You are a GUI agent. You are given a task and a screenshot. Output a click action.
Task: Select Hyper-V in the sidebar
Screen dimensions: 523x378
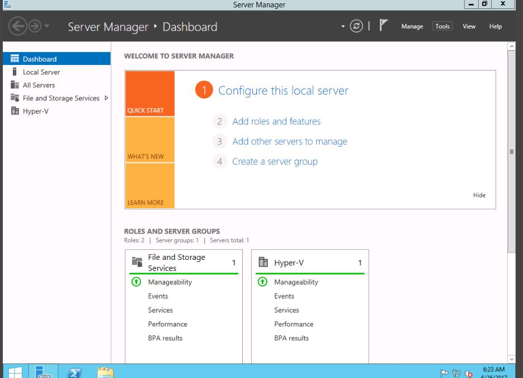tap(56, 111)
